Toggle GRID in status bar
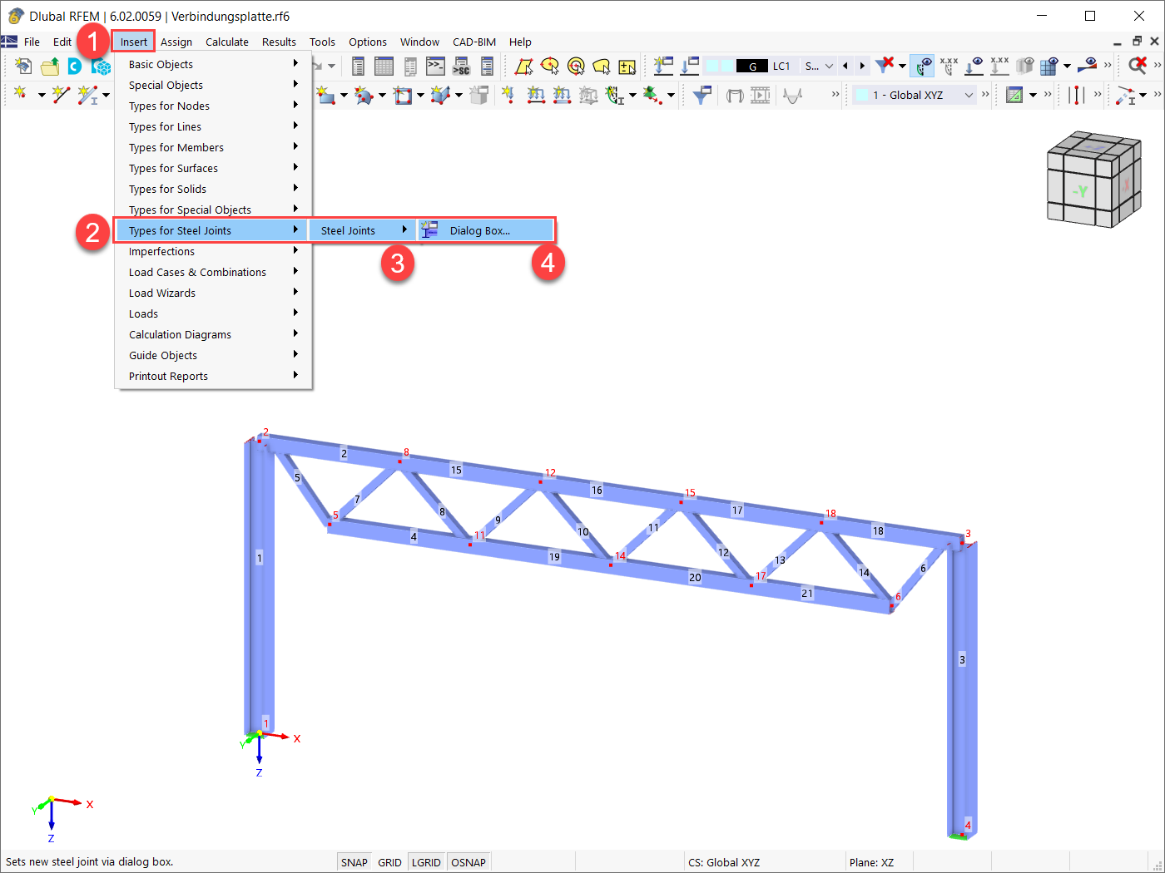Image resolution: width=1165 pixels, height=873 pixels. tap(389, 862)
